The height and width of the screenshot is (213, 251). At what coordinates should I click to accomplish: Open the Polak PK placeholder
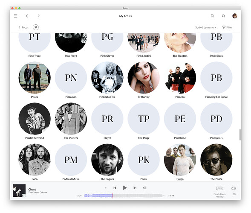(x=144, y=160)
